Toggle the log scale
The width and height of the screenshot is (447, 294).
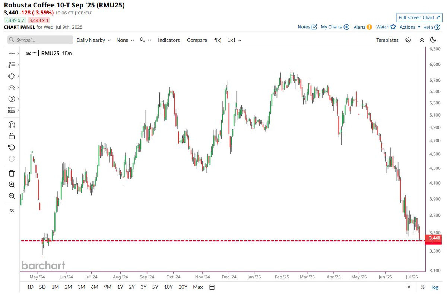[435, 287]
